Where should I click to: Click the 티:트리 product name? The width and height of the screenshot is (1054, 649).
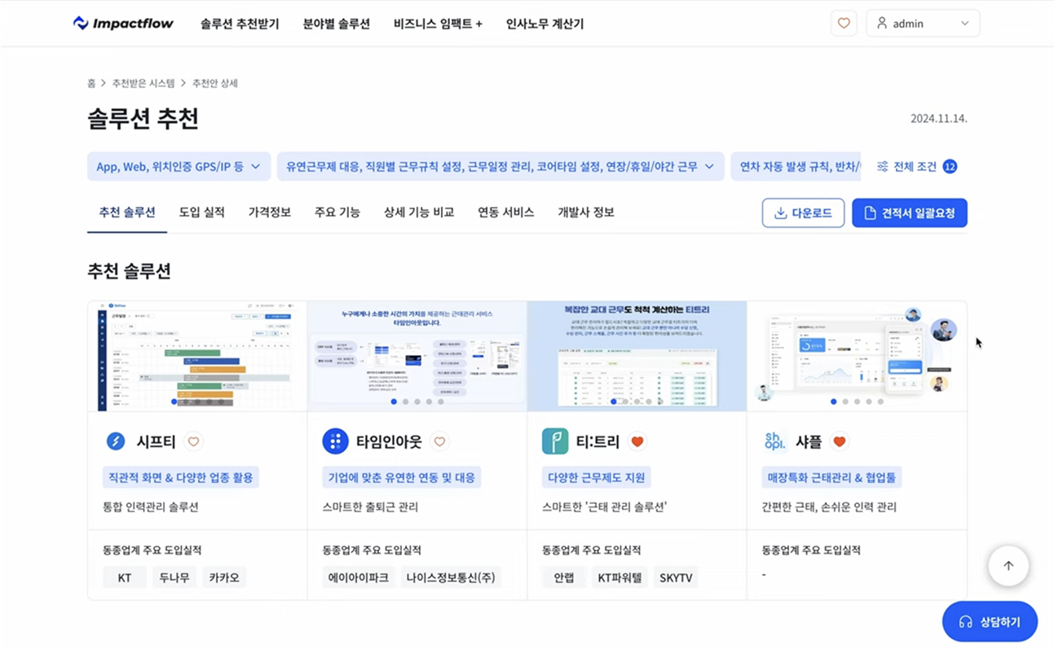tap(598, 441)
